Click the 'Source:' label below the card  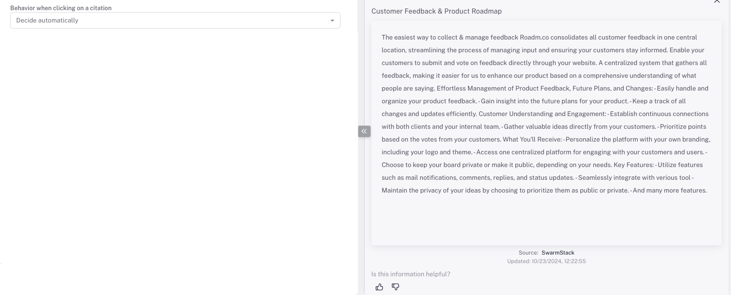pyautogui.click(x=528, y=252)
